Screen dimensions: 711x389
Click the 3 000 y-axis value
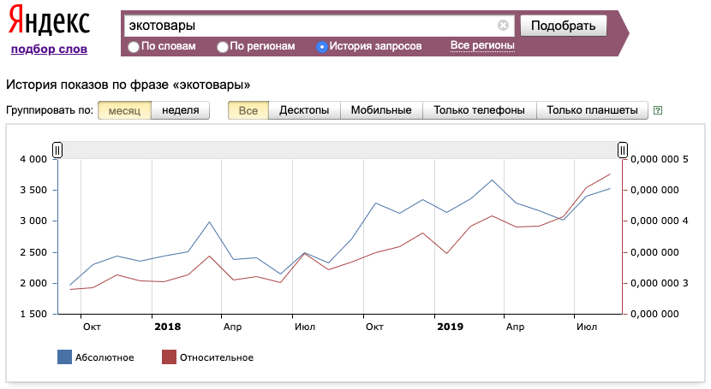click(x=33, y=221)
